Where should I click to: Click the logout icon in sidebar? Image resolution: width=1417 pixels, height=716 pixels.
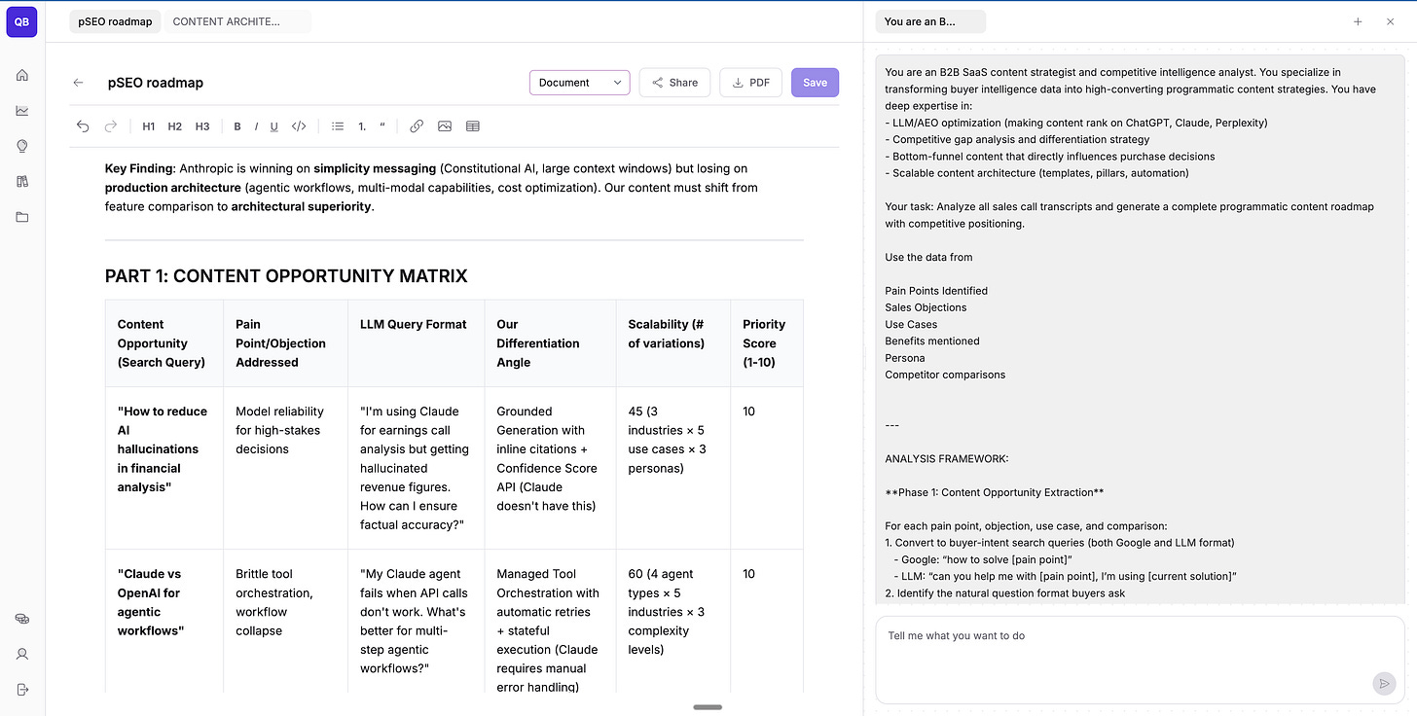pos(22,689)
